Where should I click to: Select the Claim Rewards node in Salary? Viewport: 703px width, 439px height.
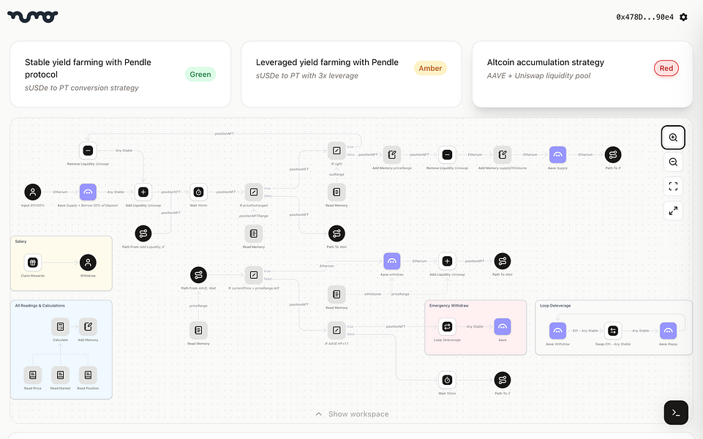click(x=33, y=263)
